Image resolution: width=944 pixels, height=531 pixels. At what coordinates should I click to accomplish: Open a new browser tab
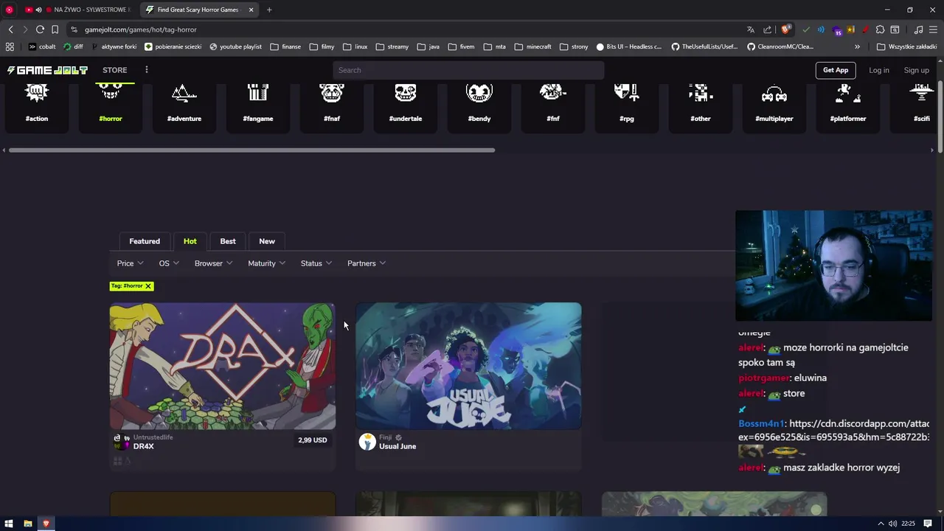269,10
